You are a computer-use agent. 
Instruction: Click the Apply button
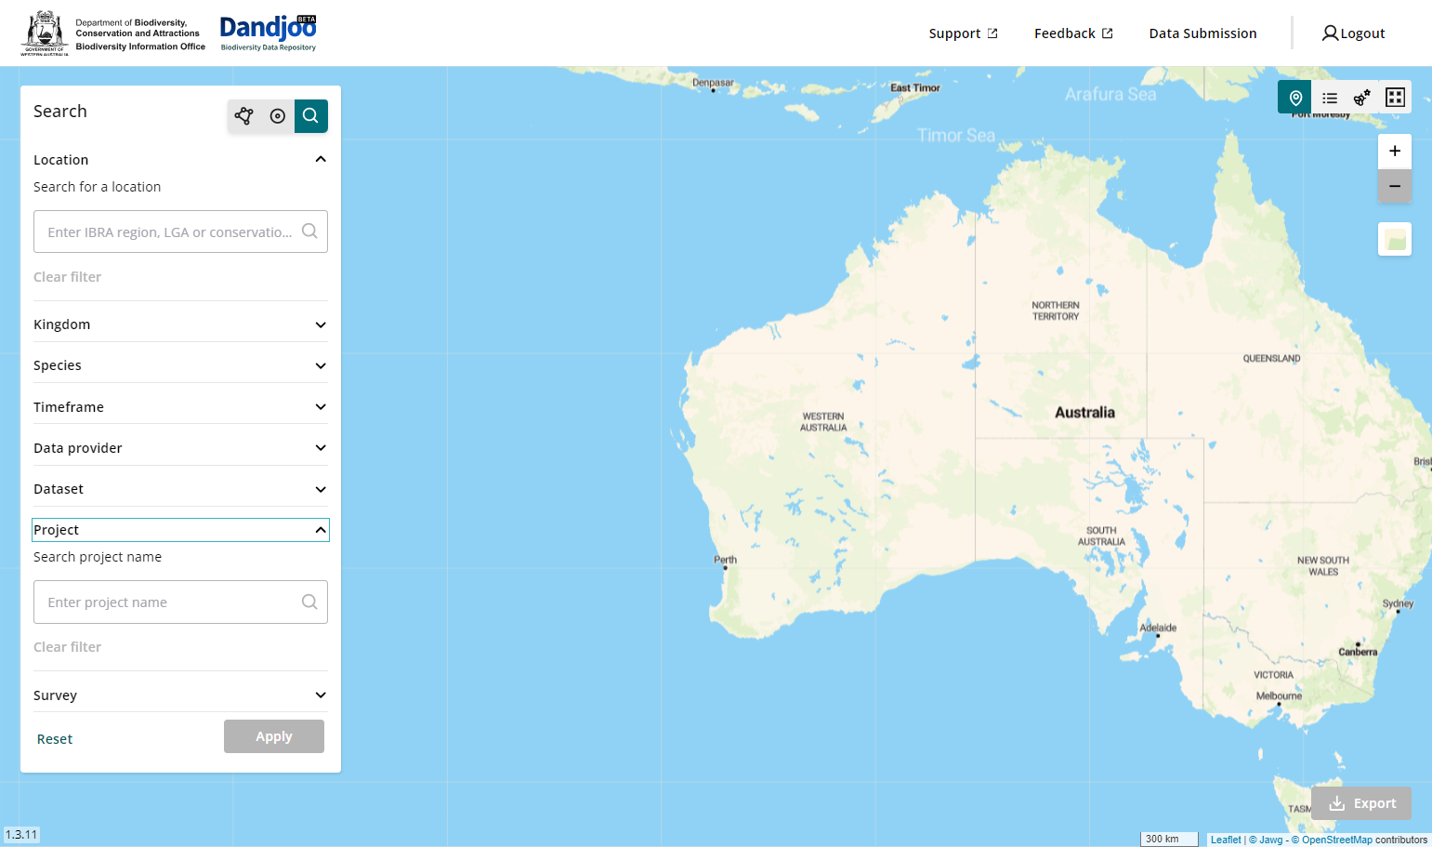(274, 736)
